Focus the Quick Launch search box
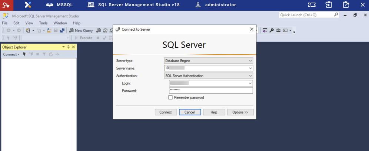This screenshot has height=151, width=369. pyautogui.click(x=306, y=15)
